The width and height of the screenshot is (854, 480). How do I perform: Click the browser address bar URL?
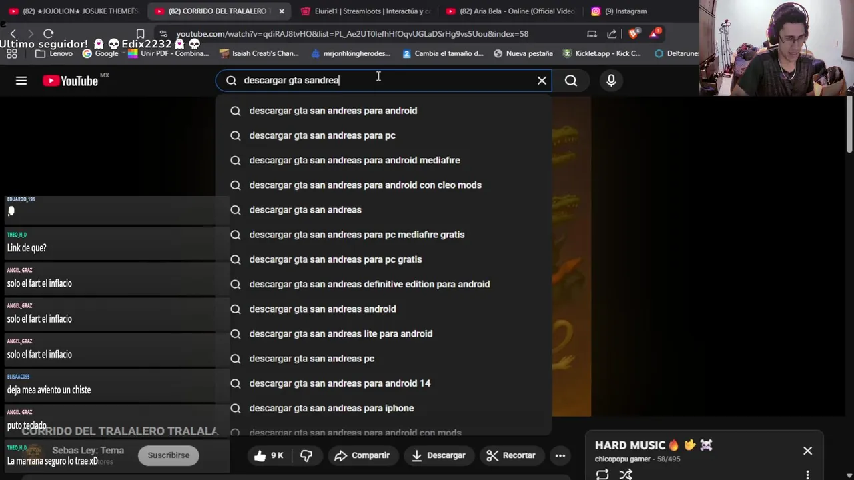(x=352, y=33)
